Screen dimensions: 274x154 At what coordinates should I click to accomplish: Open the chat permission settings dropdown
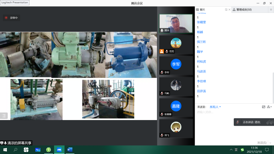point(269,107)
